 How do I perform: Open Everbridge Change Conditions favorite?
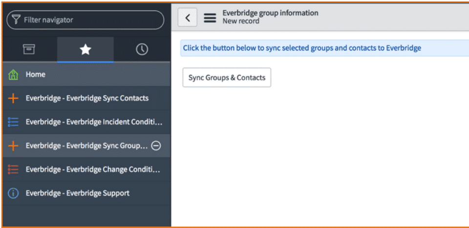coord(86,169)
